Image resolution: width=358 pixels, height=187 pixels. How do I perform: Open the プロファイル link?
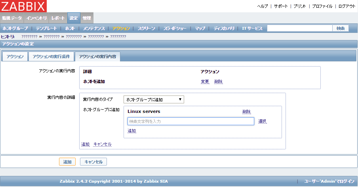pyautogui.click(x=323, y=6)
